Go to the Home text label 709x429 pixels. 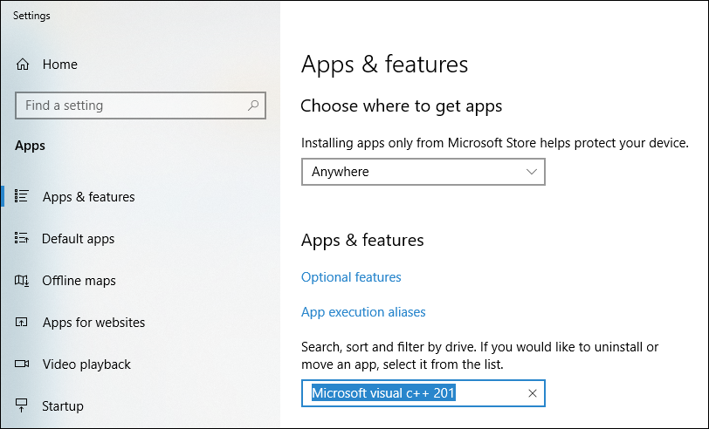pyautogui.click(x=59, y=65)
